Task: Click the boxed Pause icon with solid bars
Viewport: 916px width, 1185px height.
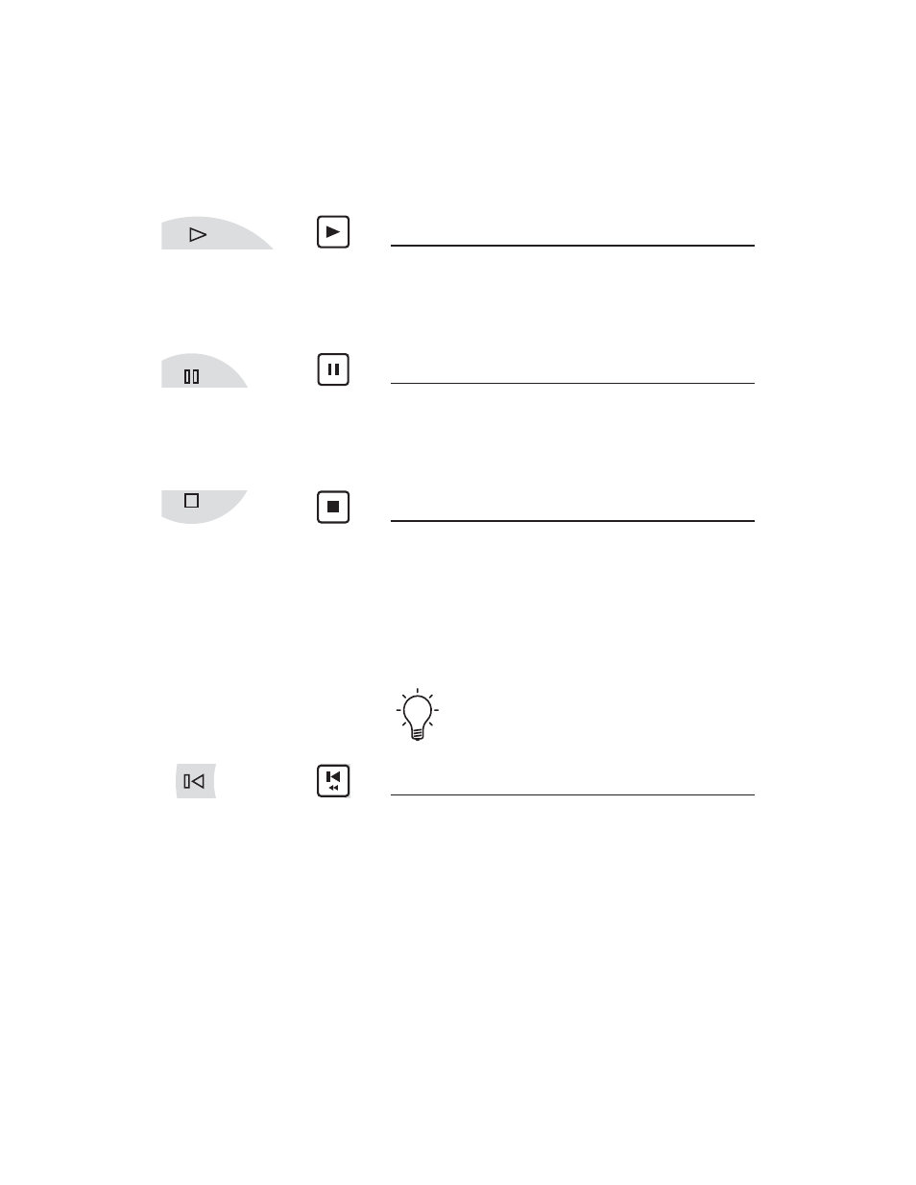Action: 333,369
